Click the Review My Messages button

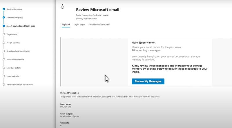pyautogui.click(x=148, y=81)
